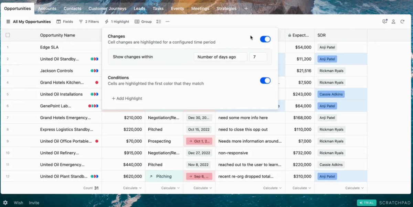
Task: Click the Edge SLA opportunity name
Action: point(49,47)
